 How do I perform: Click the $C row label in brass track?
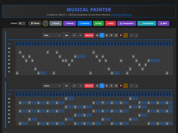(x=9, y=122)
